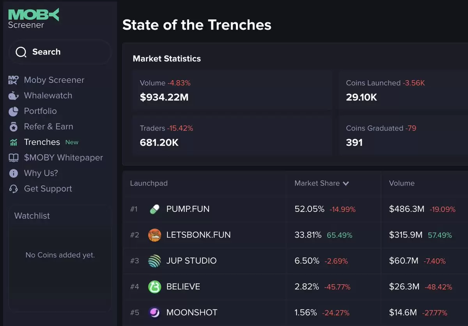
Task: Sort by Market Share column header
Action: pos(317,183)
